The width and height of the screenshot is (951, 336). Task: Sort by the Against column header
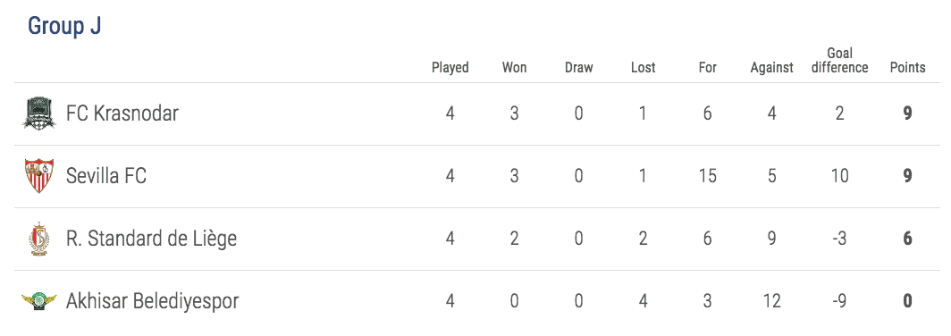[771, 67]
